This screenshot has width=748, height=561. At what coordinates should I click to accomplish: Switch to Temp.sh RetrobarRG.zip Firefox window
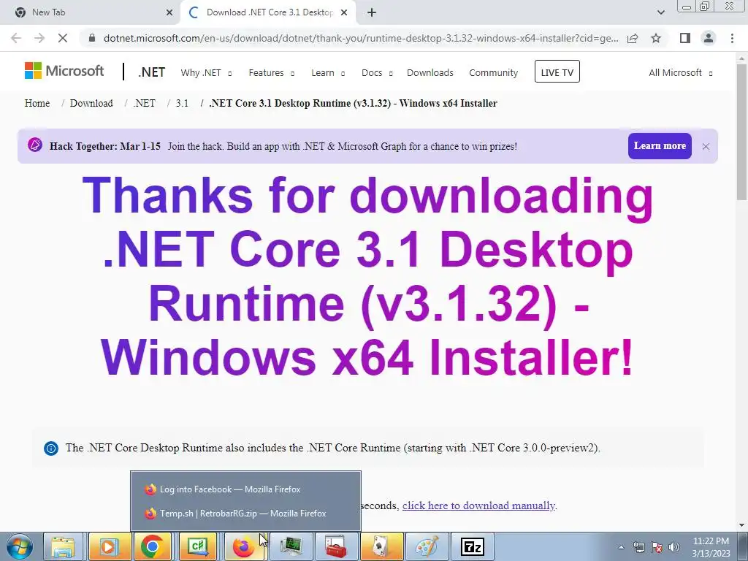(245, 514)
